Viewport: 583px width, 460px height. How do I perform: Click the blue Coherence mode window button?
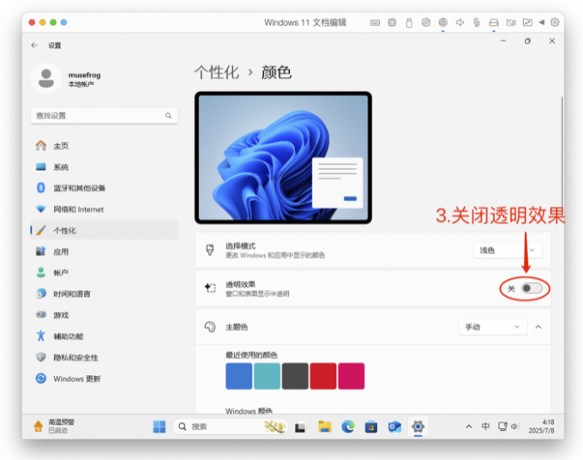[64, 22]
